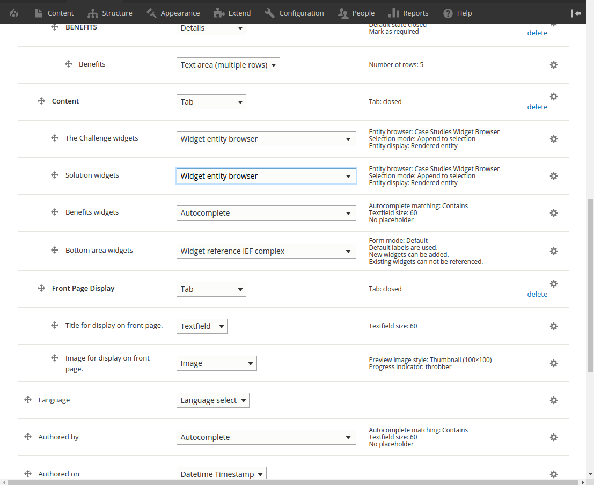Open Image widget dropdown

click(216, 363)
